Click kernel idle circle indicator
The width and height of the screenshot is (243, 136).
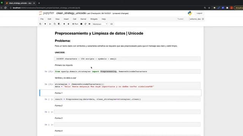pos(203,19)
